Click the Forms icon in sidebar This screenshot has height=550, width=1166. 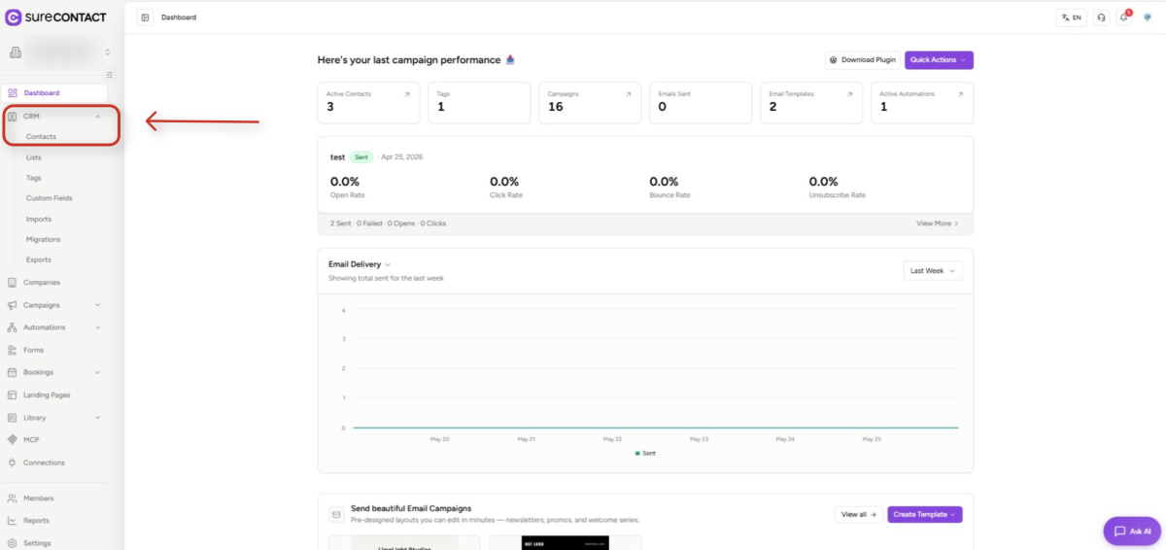[x=12, y=350]
